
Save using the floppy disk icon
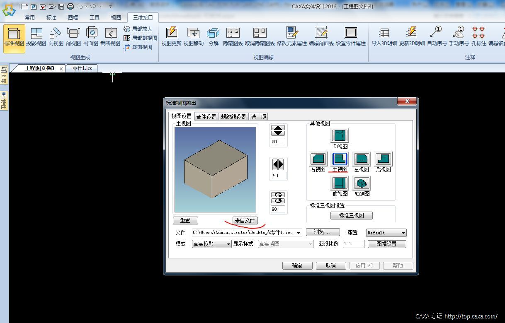(x=61, y=6)
